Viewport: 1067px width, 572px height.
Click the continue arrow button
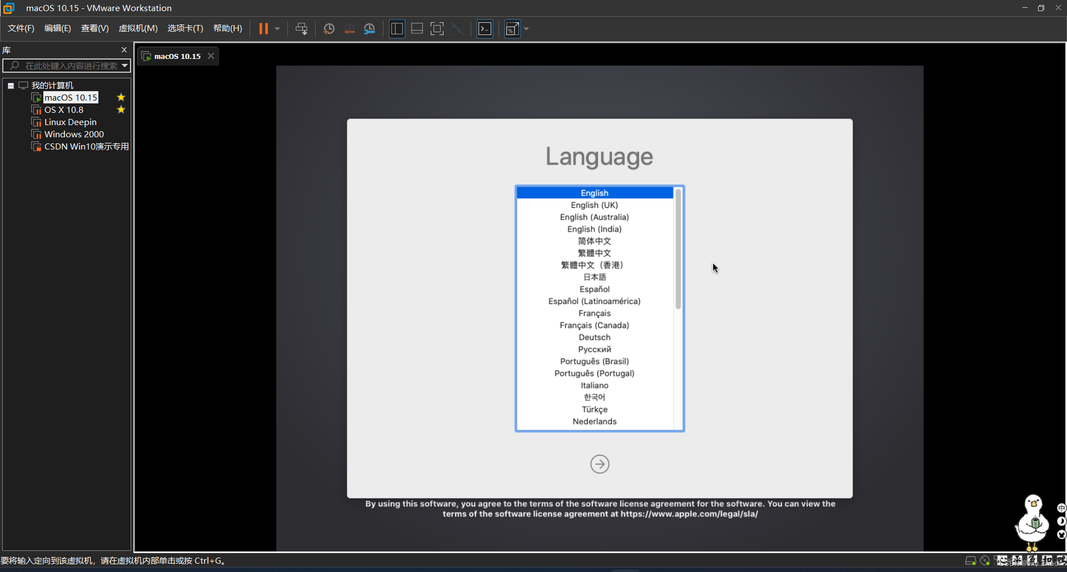[x=600, y=464]
